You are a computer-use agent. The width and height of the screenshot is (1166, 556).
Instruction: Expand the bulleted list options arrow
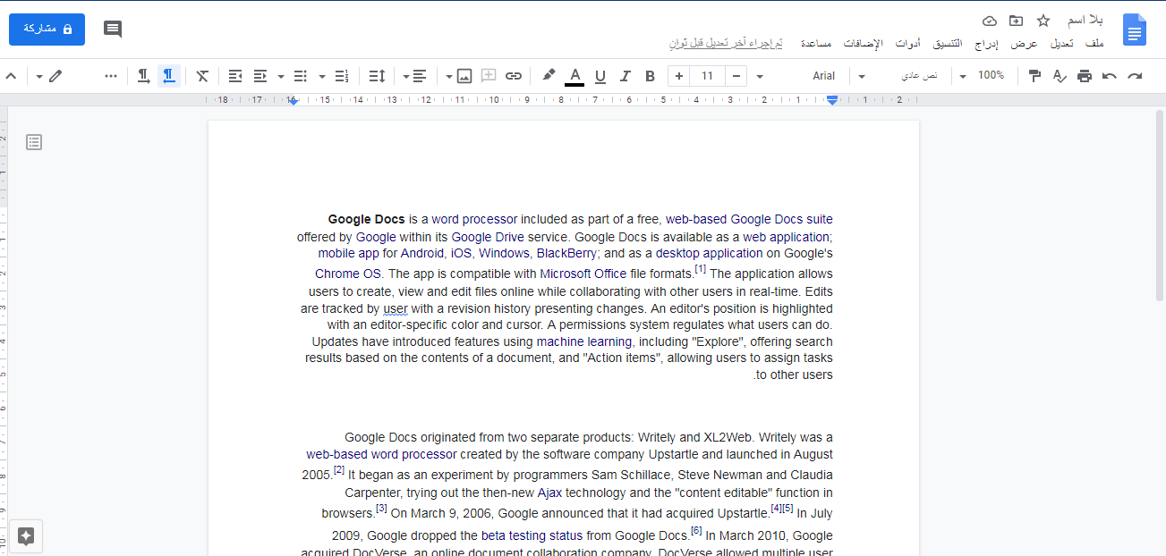pyautogui.click(x=281, y=76)
